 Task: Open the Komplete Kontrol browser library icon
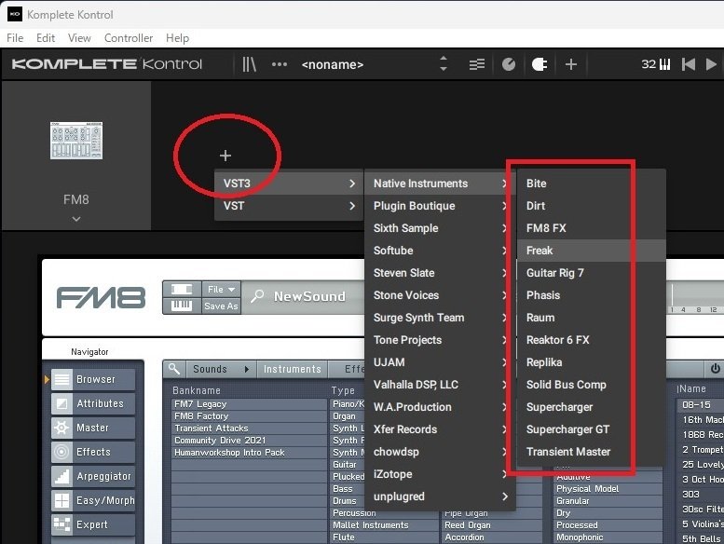[249, 64]
